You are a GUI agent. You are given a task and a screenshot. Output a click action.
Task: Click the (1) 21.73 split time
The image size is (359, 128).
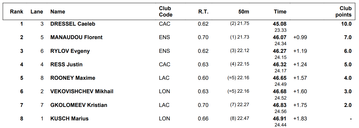(x=240, y=37)
